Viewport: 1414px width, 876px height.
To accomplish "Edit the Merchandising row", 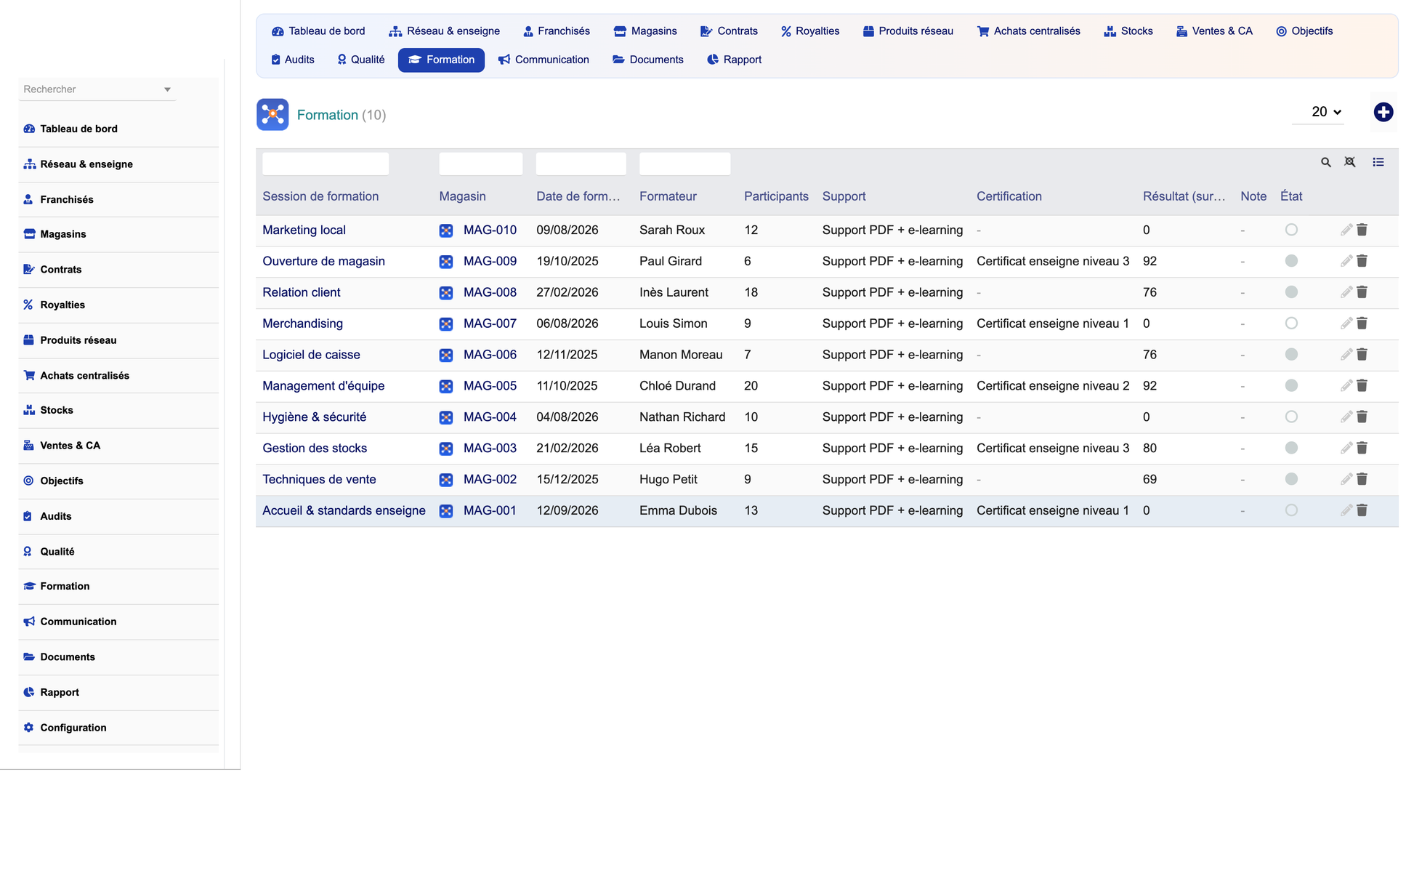I will pos(1346,324).
